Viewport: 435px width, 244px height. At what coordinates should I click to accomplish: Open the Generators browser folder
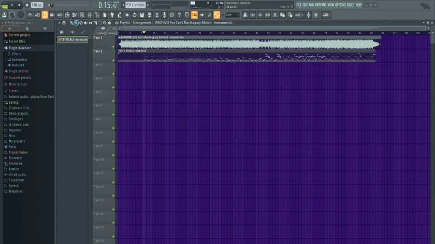(19, 59)
